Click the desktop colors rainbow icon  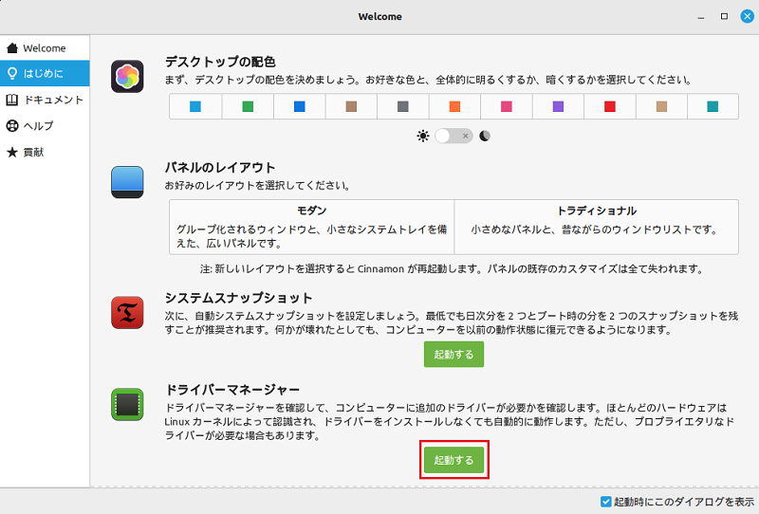coord(127,77)
